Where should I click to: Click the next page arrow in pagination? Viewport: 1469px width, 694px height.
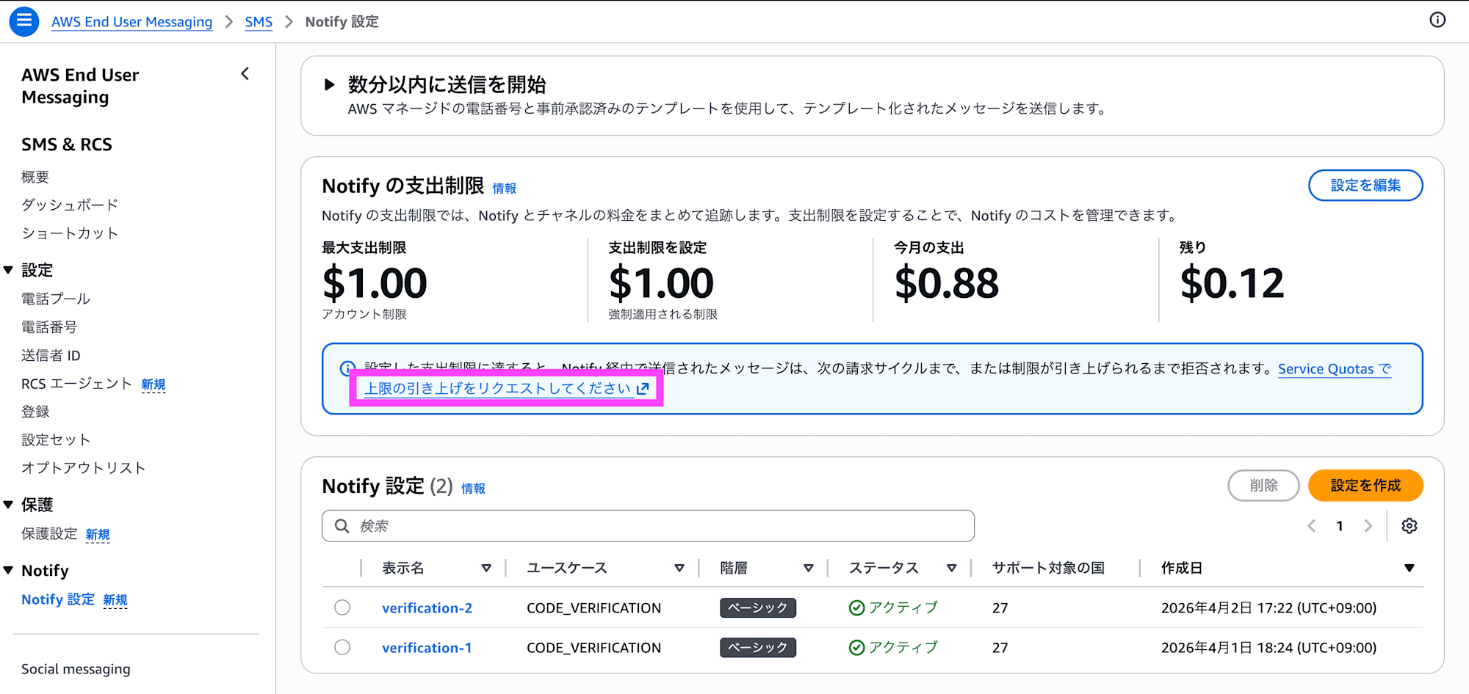1368,525
